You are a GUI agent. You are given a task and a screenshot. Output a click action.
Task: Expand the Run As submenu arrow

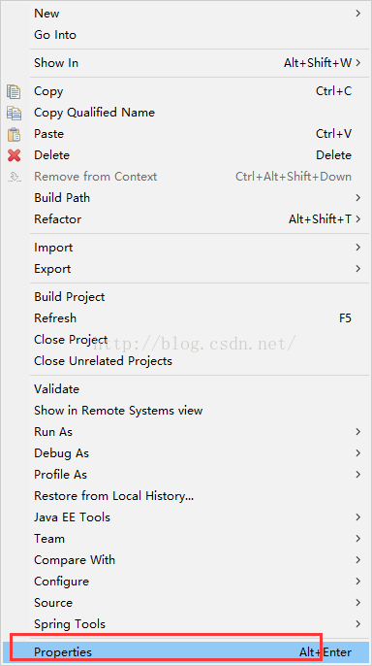358,432
